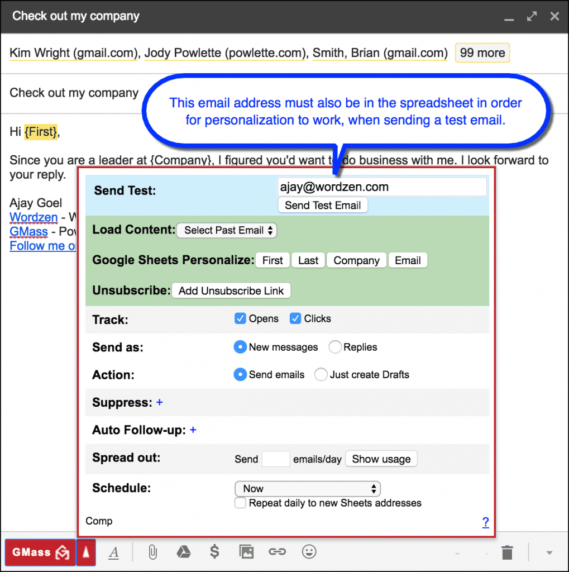
Task: Open the Wordzen link in the signature
Action: click(x=34, y=217)
